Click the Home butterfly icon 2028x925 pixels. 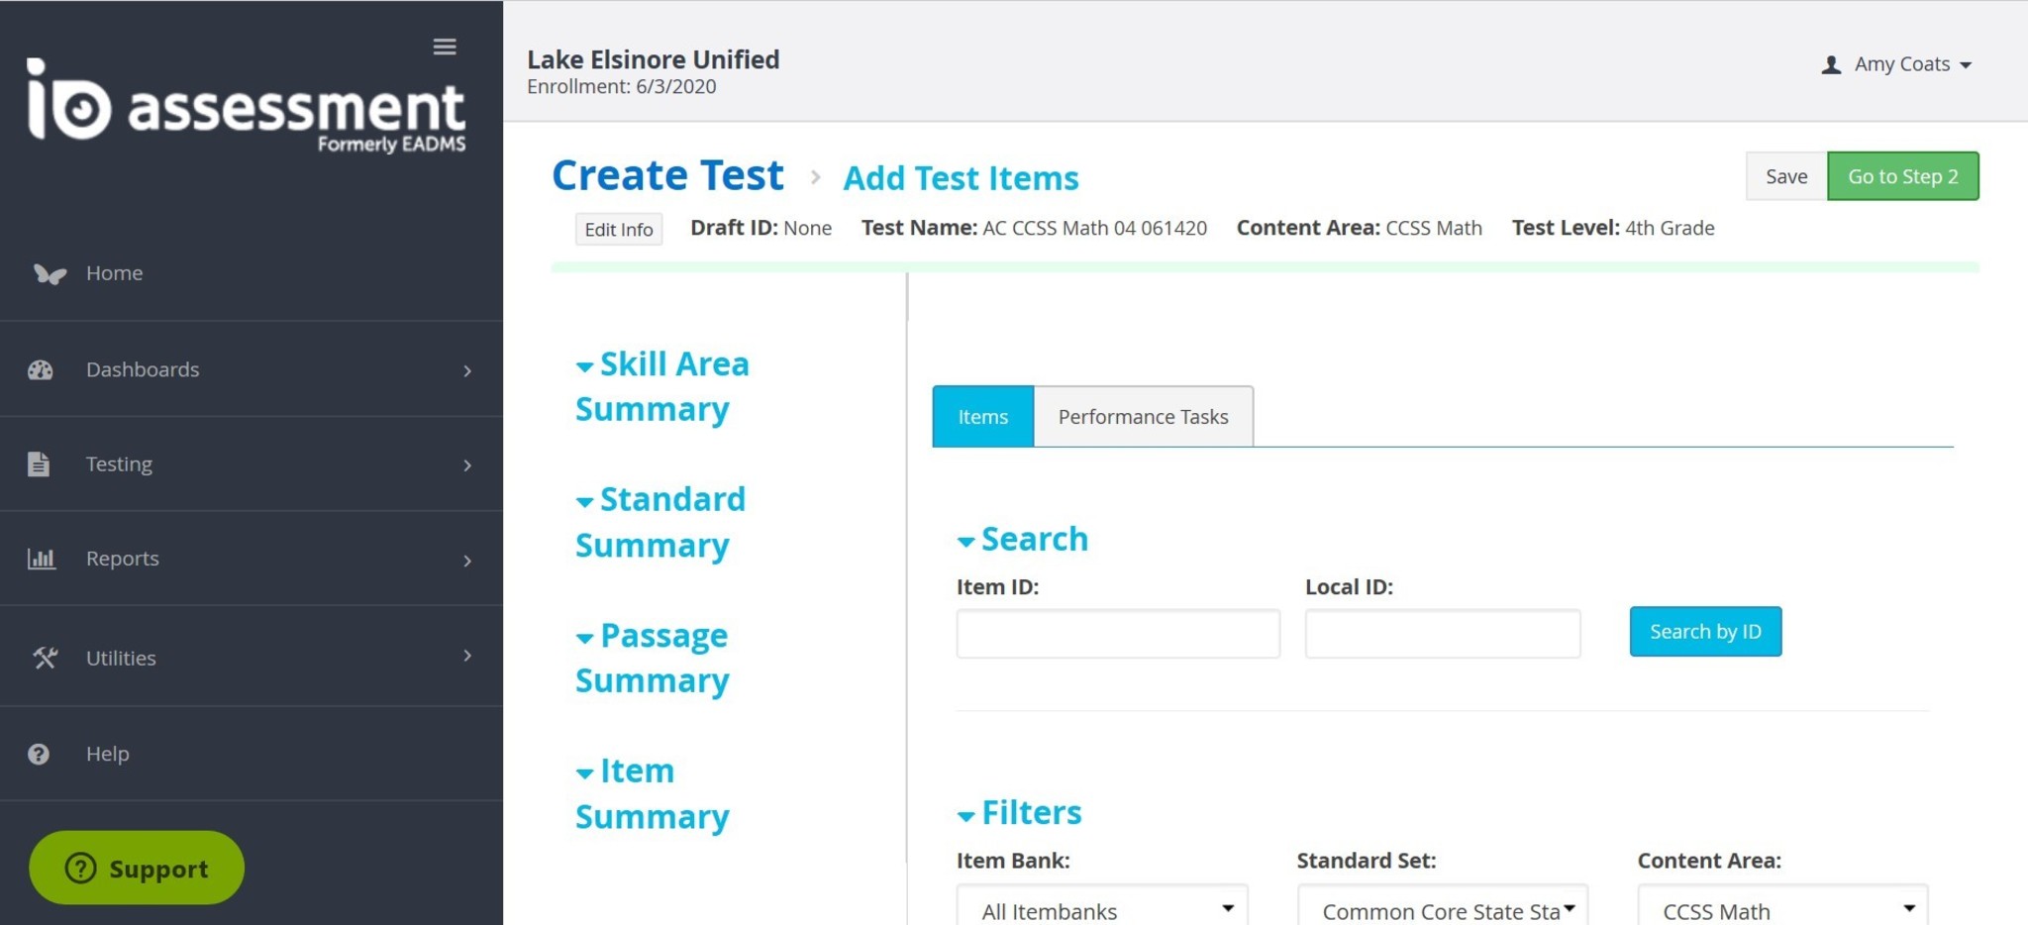(x=49, y=273)
